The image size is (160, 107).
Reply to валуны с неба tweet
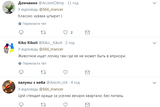21,104
